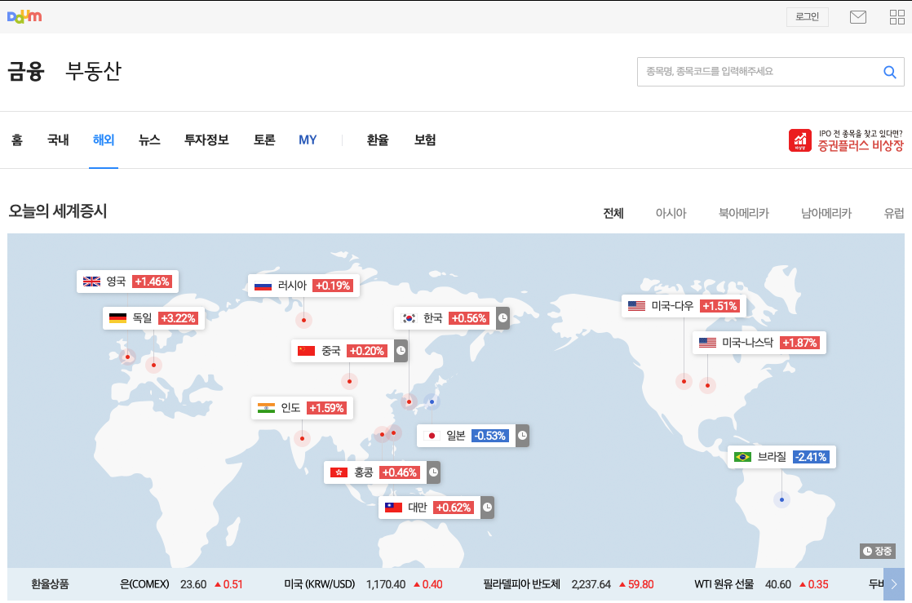
Task: Click the 장중 status badge on the map
Action: click(x=877, y=551)
